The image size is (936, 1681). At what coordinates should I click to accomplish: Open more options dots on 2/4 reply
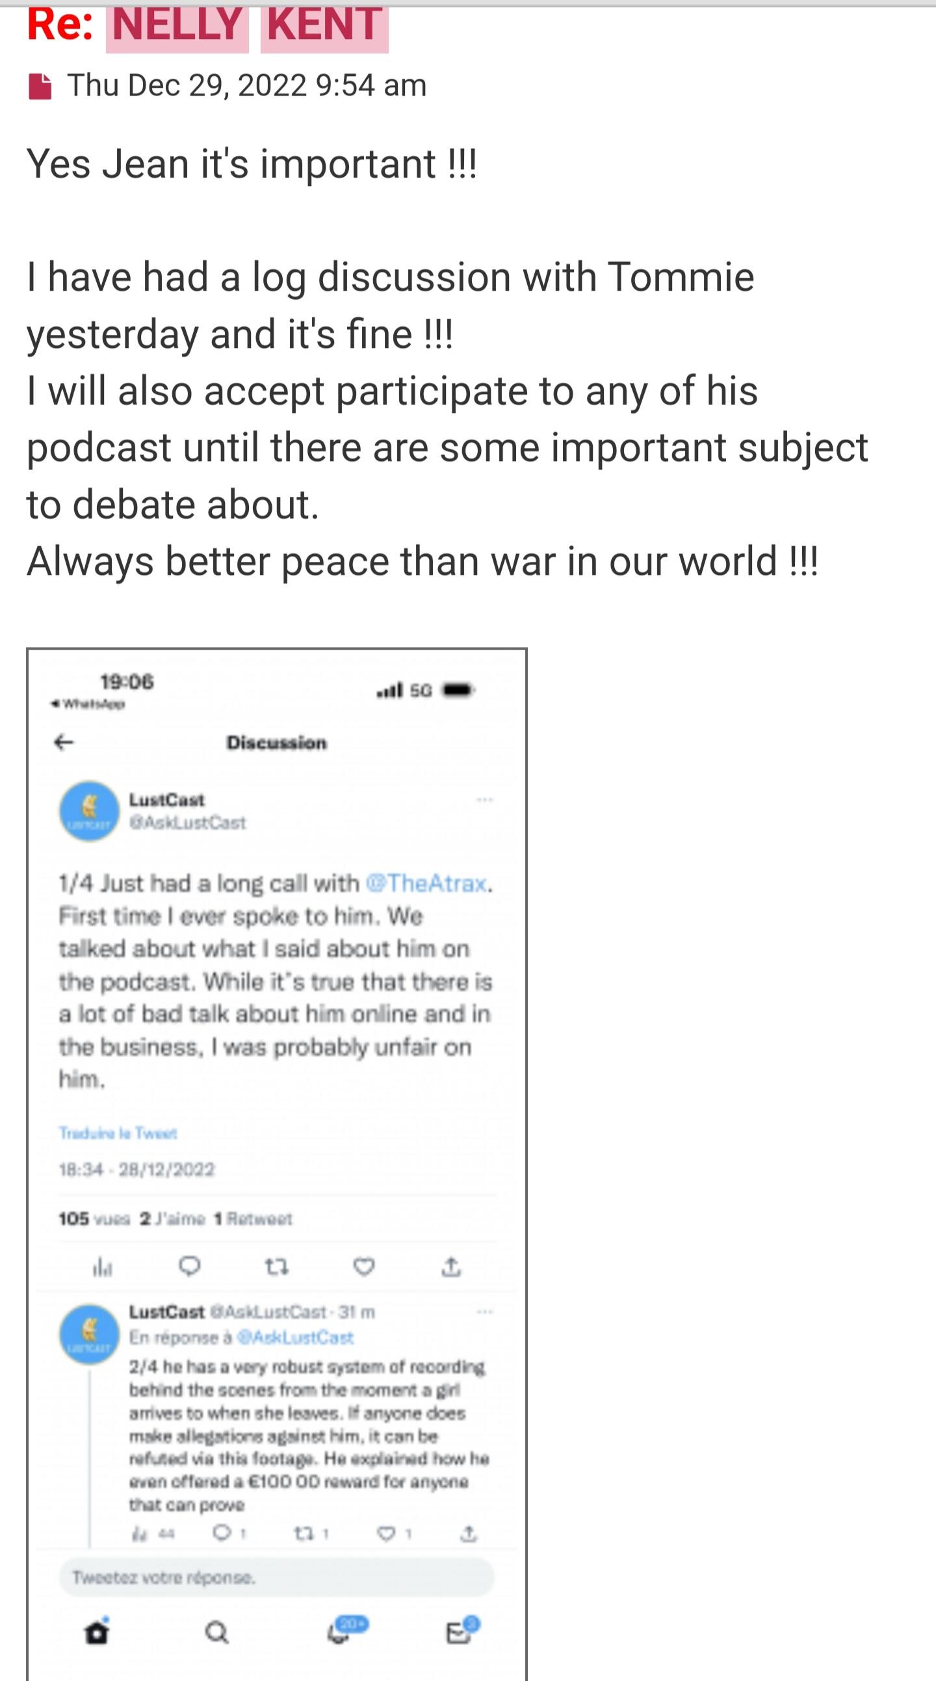click(484, 1312)
